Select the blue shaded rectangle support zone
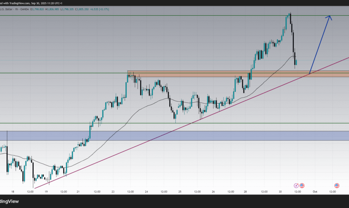The height and width of the screenshot is (208, 349). [x=174, y=136]
